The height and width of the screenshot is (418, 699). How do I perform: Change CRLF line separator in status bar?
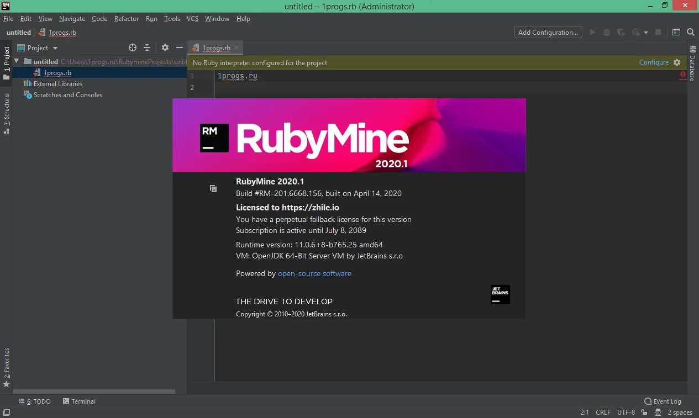pos(603,412)
